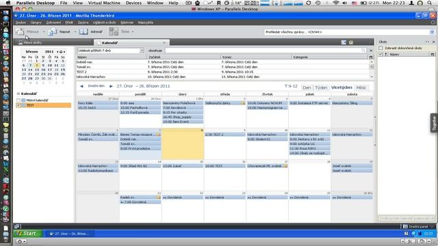Click the Finder icon in the Mac dock
Image resolution: width=438 pixels, height=246 pixels.
[x=5, y=13]
